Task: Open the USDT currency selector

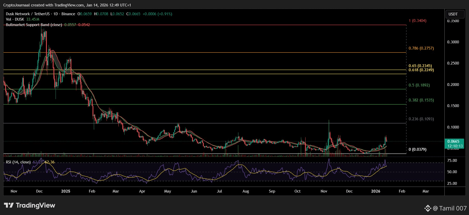Action: click(x=453, y=14)
